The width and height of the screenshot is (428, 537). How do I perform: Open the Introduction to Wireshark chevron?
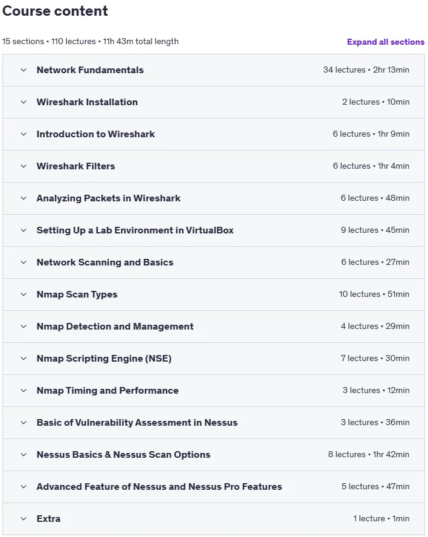24,134
